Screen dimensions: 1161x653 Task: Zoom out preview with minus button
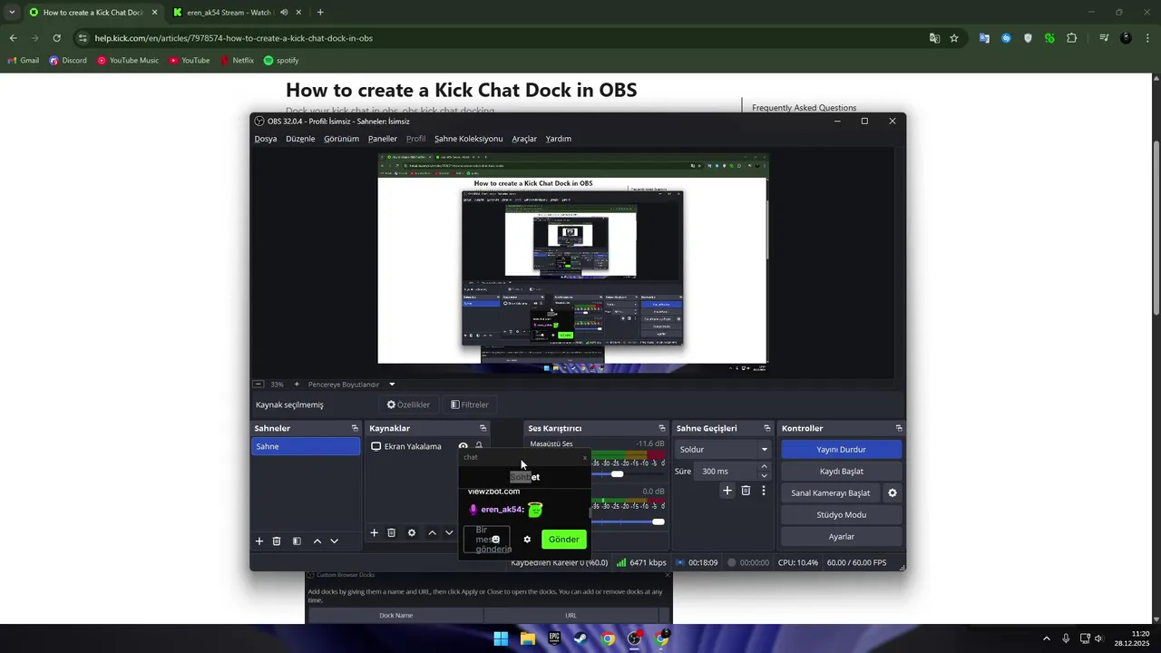(x=259, y=385)
